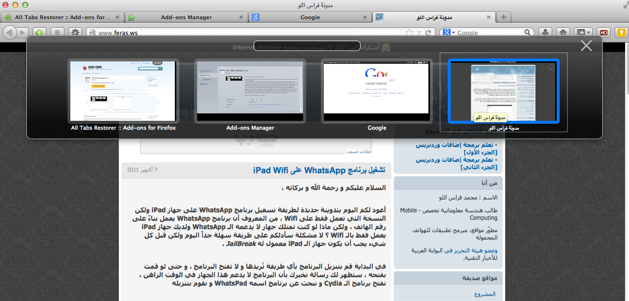Switch to the Add-ons Manager tab

186,17
